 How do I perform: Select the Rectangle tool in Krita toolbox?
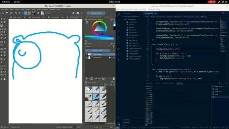(1, 29)
